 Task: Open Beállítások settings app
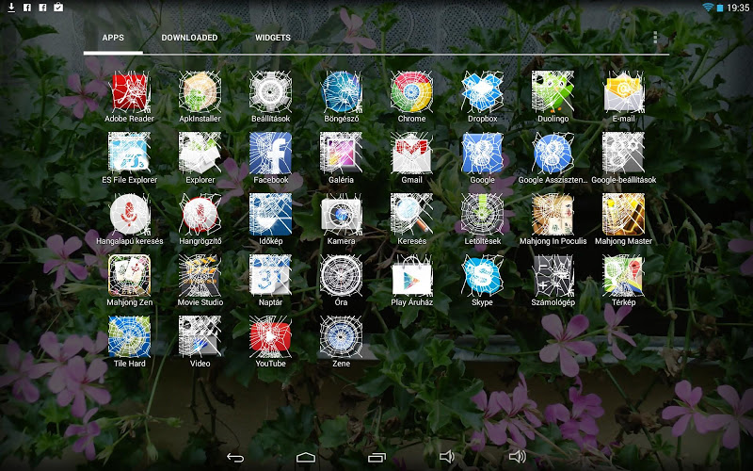[x=270, y=92]
